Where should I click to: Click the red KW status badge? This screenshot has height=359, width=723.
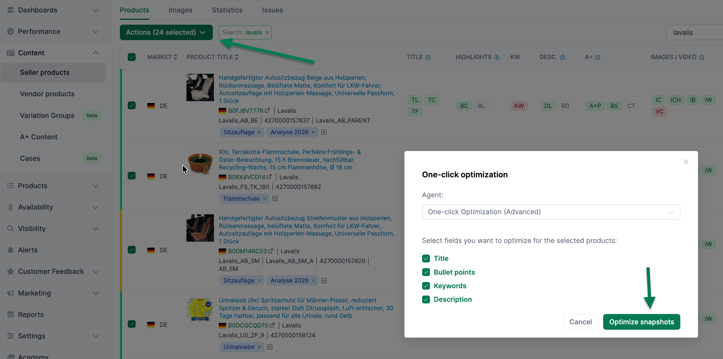click(x=519, y=106)
